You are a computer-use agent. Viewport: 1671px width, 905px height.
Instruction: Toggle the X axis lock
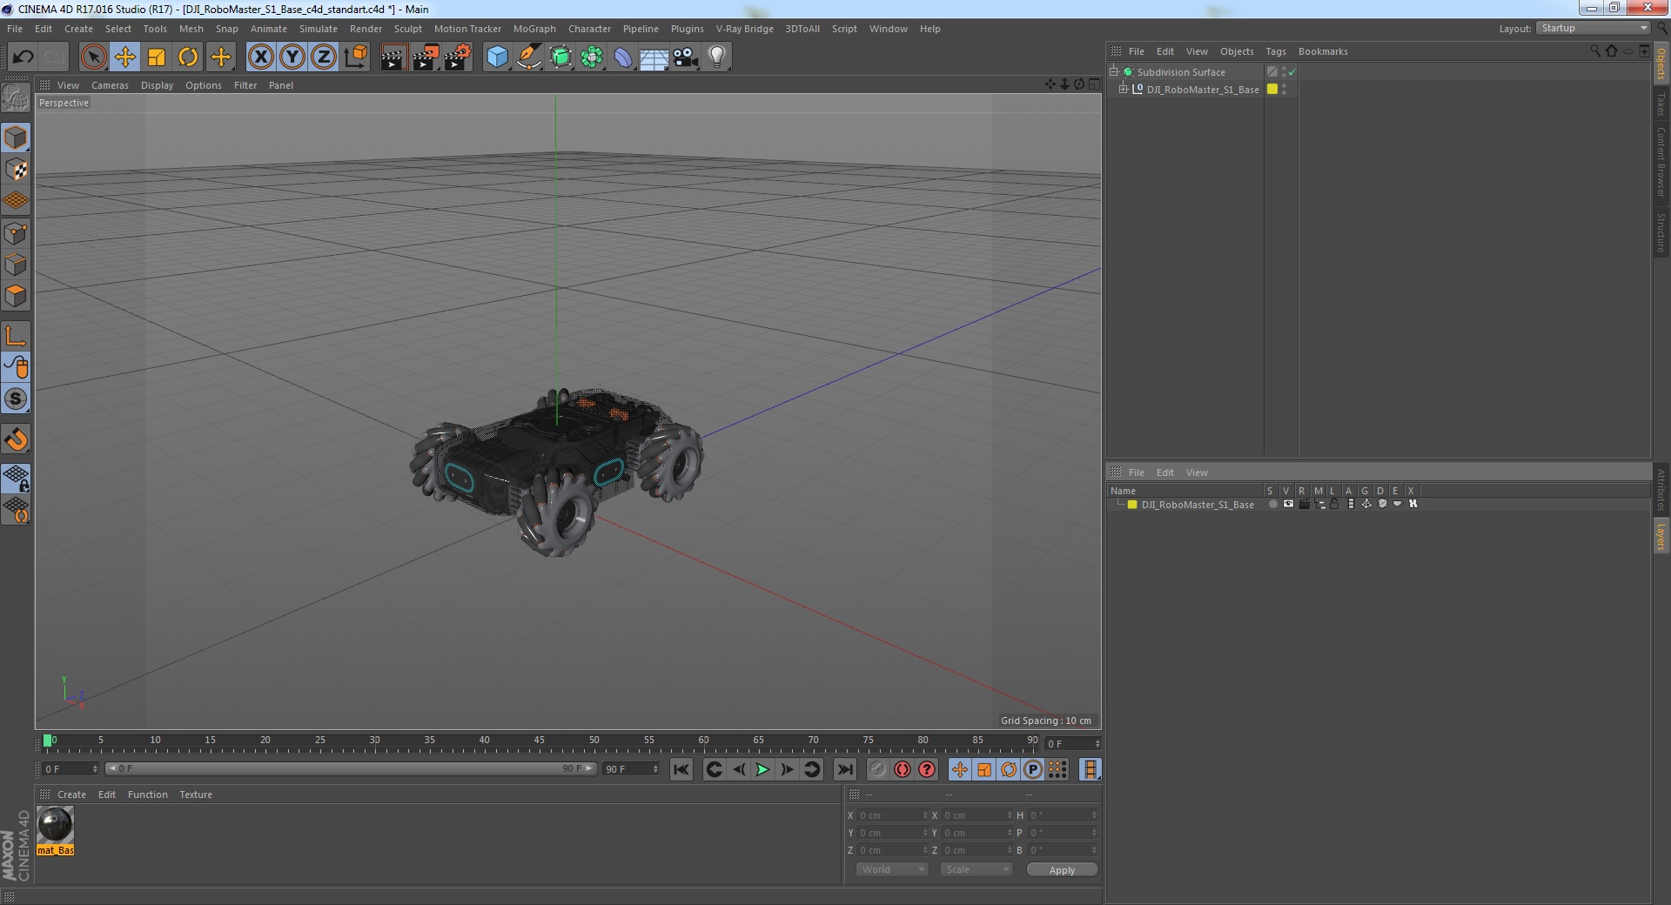[261, 57]
